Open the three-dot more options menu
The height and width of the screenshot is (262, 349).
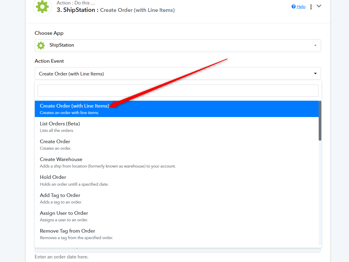click(x=311, y=7)
